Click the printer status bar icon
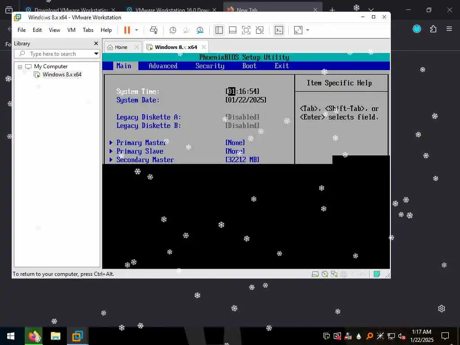 click(x=344, y=274)
